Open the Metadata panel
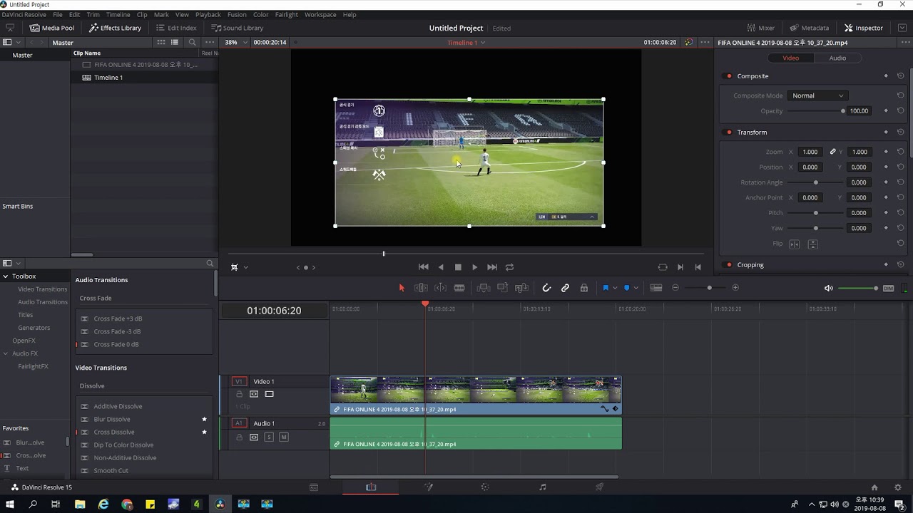Viewport: 913px width, 513px height. click(809, 28)
